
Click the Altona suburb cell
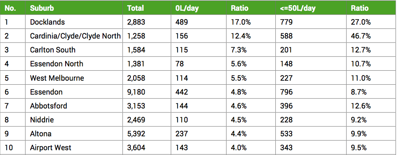click(x=41, y=134)
